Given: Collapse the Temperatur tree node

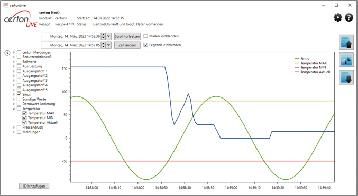Looking at the screenshot, I should click(x=14, y=109).
